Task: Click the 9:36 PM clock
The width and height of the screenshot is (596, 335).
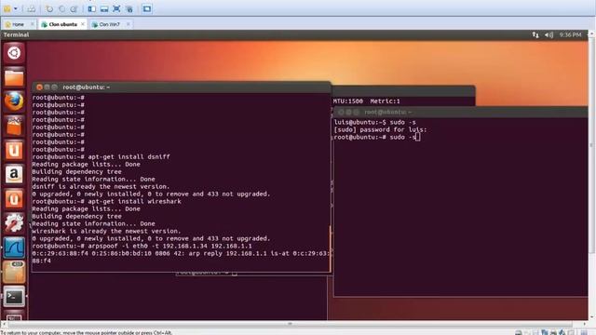Action: (x=570, y=34)
